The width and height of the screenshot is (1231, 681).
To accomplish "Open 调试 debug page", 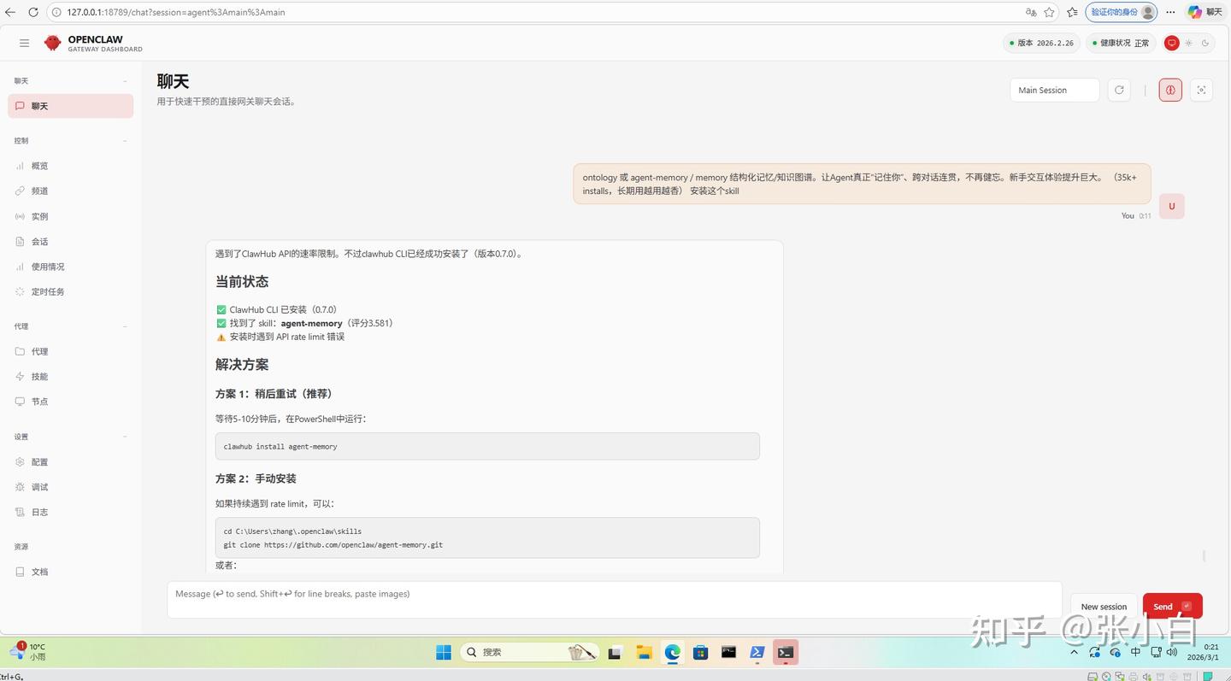I will point(70,487).
